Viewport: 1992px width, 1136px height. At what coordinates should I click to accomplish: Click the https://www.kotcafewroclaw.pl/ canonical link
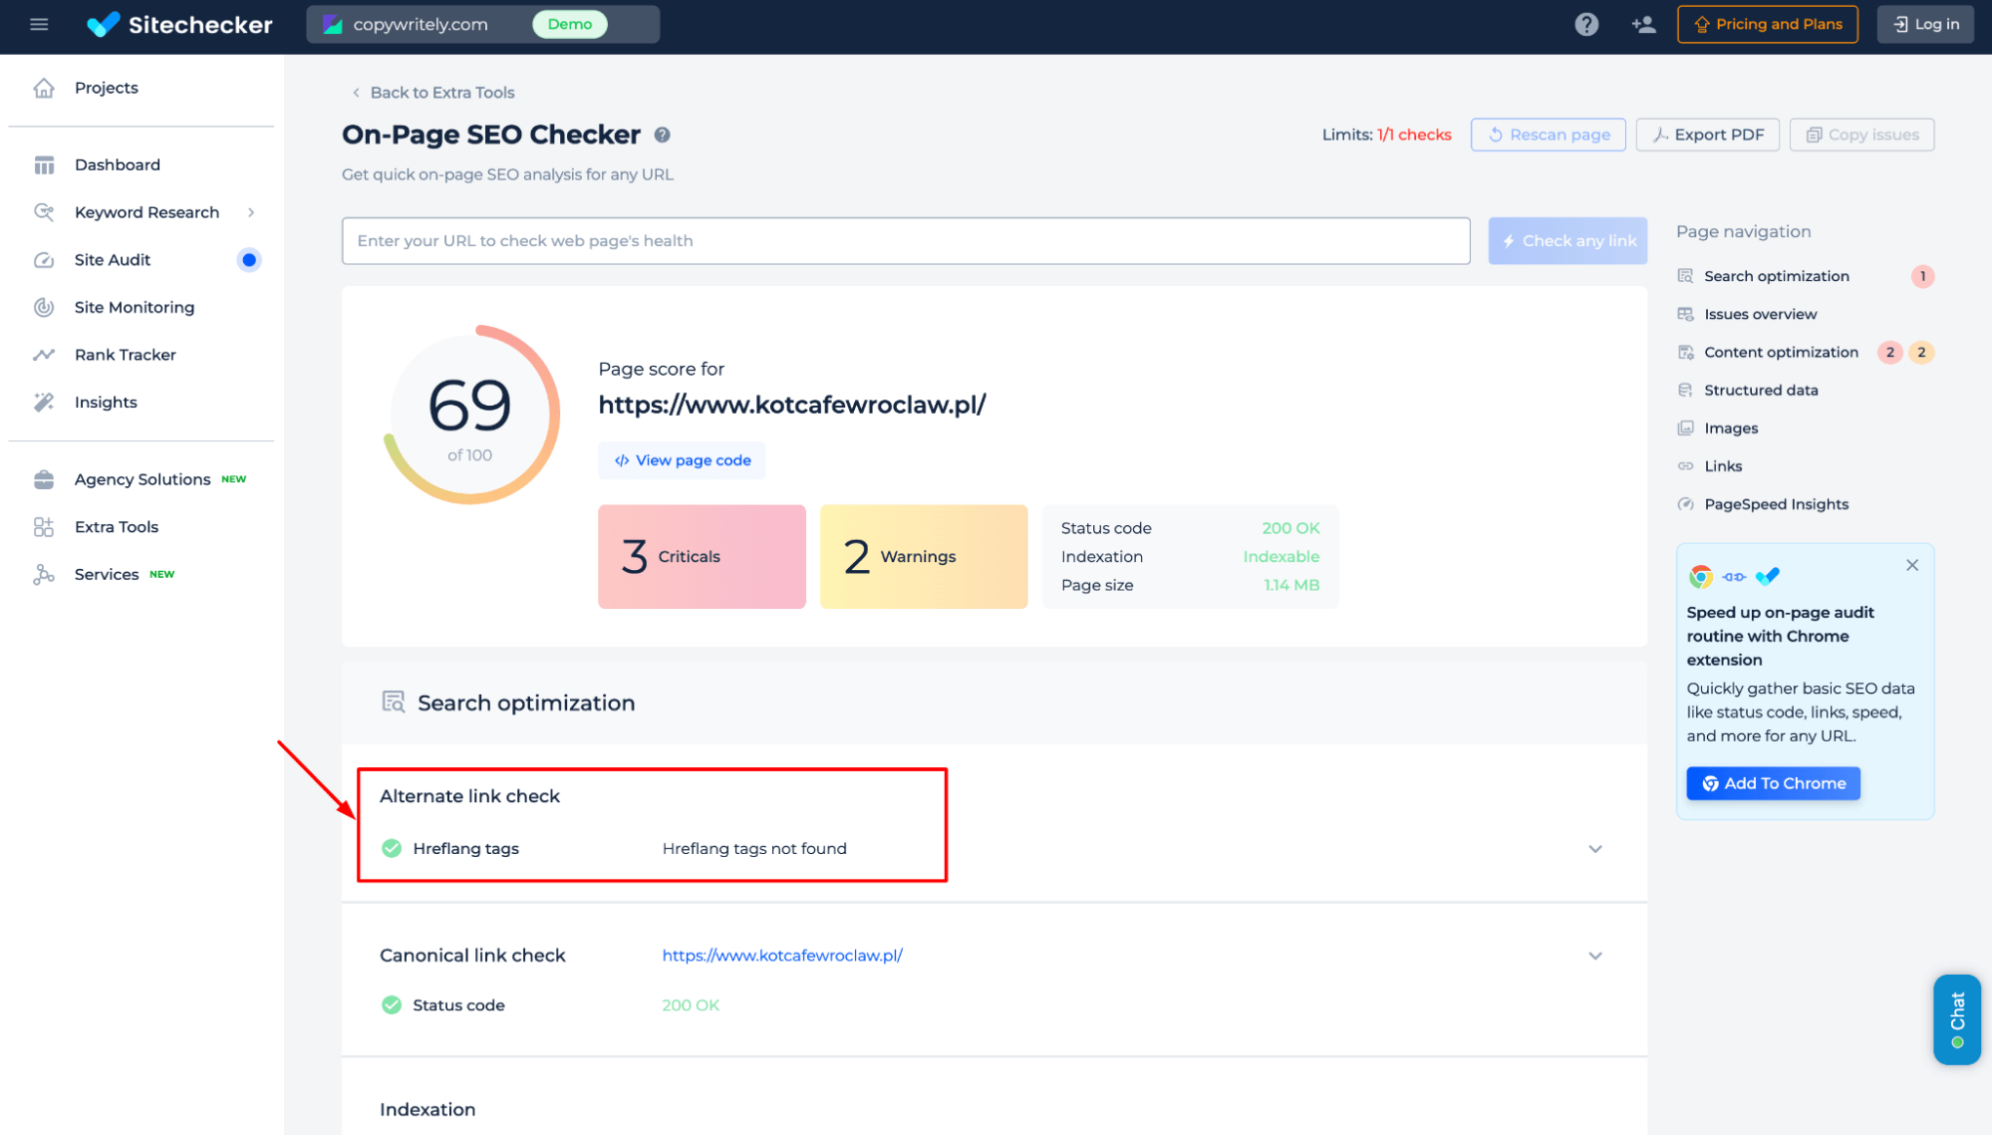(x=781, y=956)
